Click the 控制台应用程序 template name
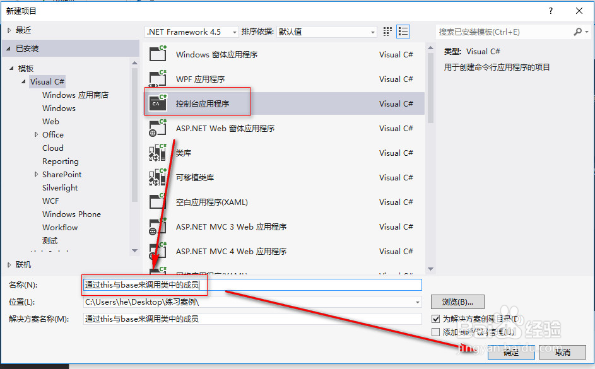This screenshot has width=595, height=369. click(x=203, y=103)
